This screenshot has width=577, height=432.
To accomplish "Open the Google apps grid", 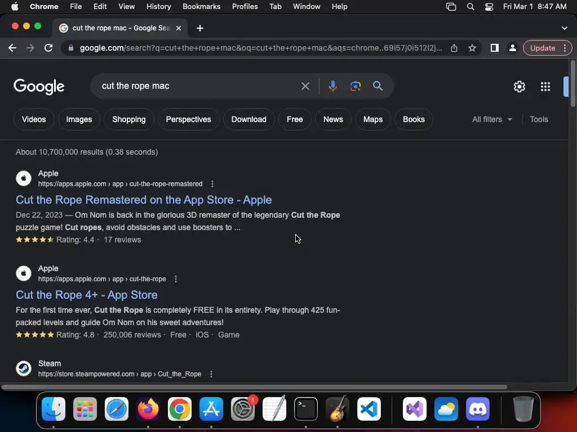I will coord(545,87).
